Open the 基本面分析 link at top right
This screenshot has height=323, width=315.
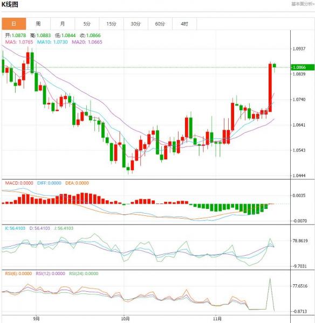click(303, 4)
